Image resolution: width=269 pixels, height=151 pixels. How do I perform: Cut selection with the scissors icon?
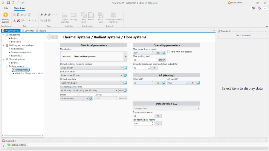(x=15, y=20)
